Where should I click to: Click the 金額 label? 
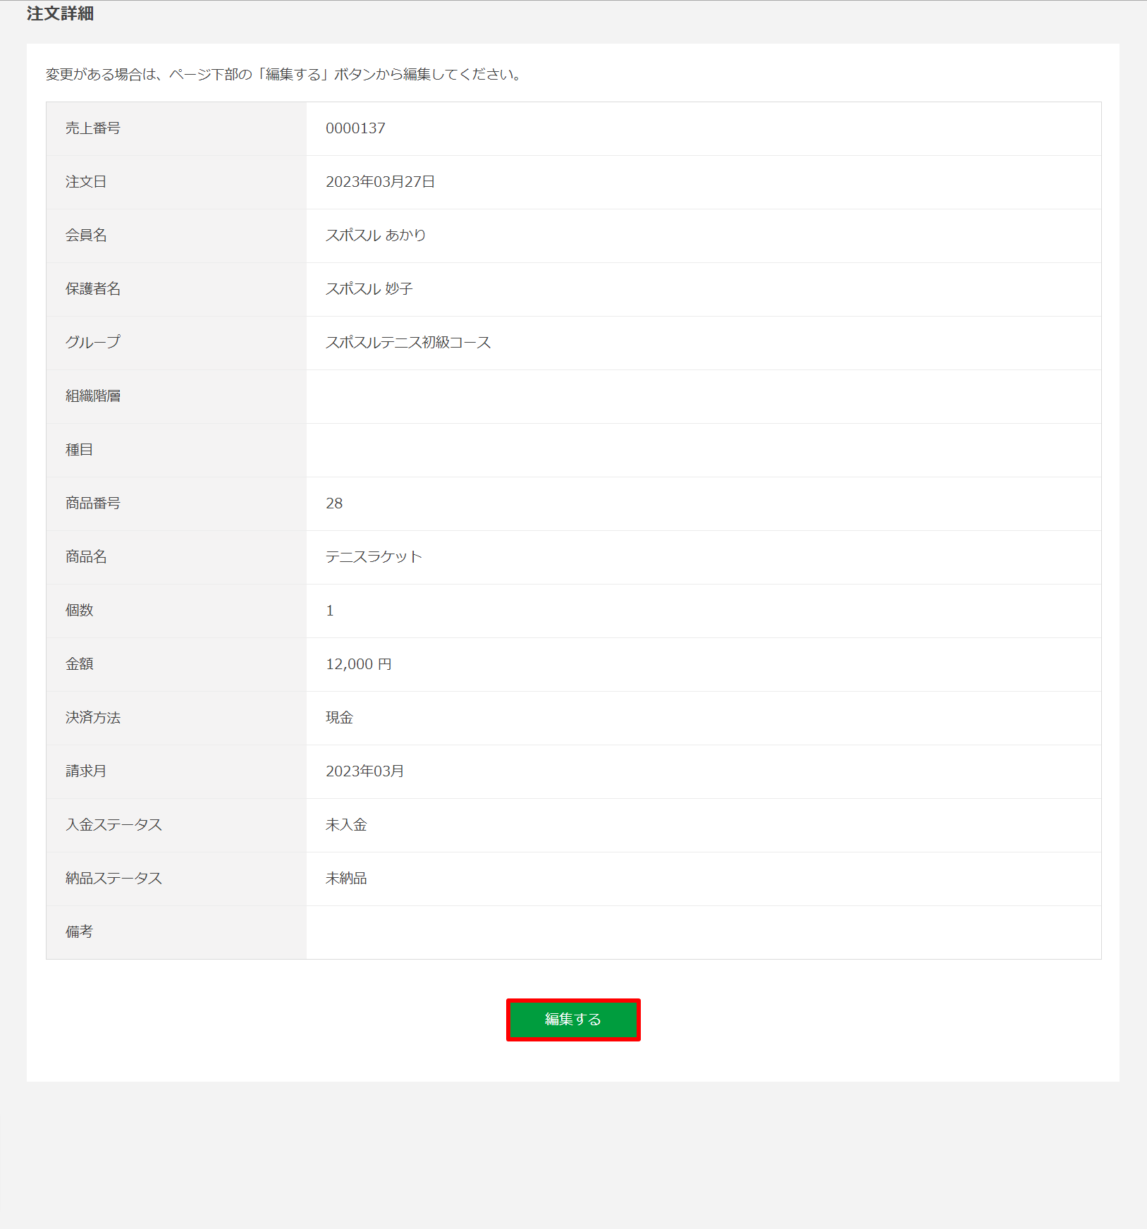pyautogui.click(x=79, y=664)
